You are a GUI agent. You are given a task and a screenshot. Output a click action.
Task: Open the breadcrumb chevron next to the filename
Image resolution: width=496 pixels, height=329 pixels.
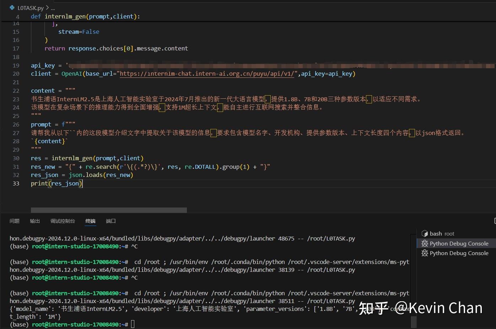click(x=47, y=7)
